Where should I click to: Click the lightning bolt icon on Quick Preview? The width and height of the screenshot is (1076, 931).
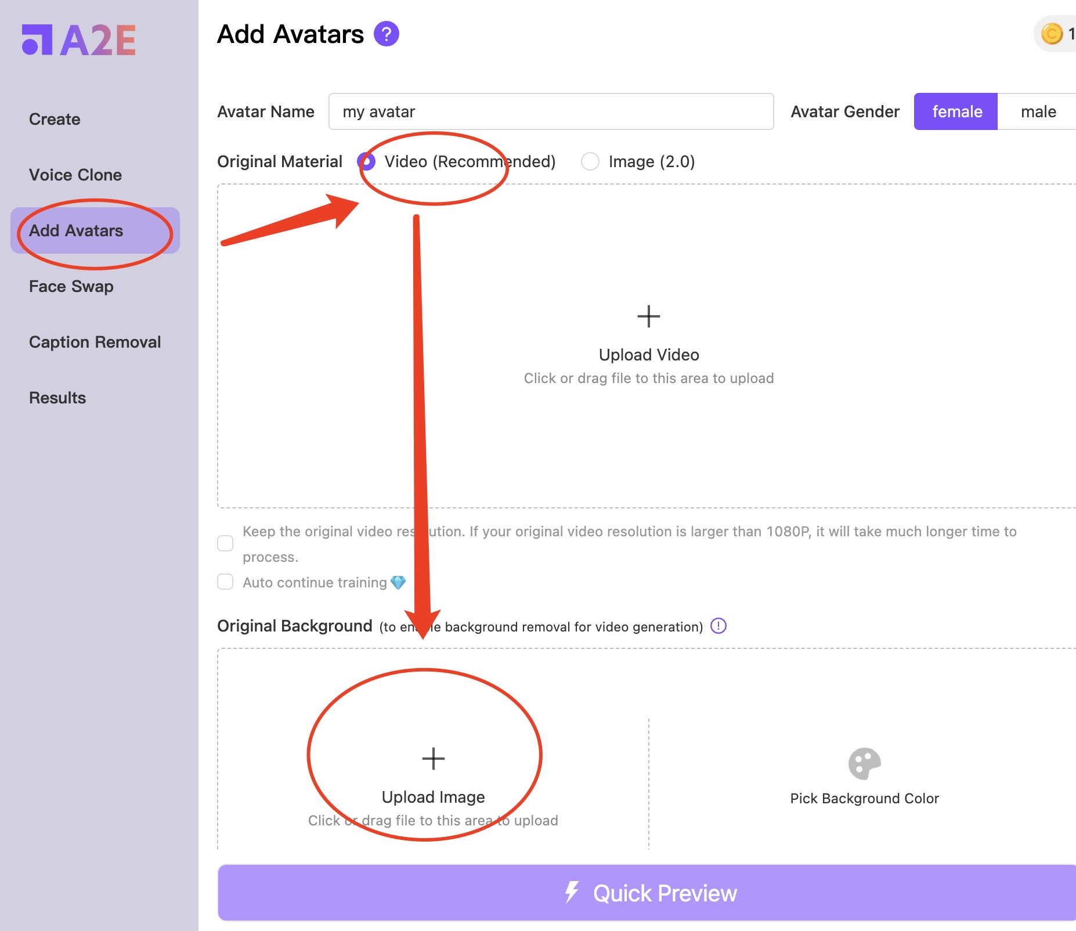click(x=572, y=893)
